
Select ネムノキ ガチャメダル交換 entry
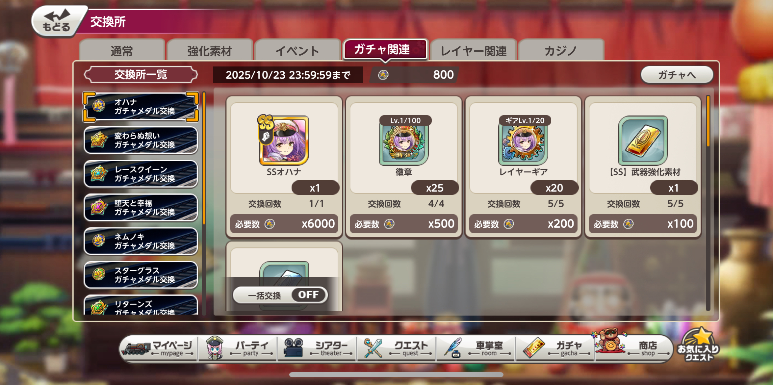141,241
